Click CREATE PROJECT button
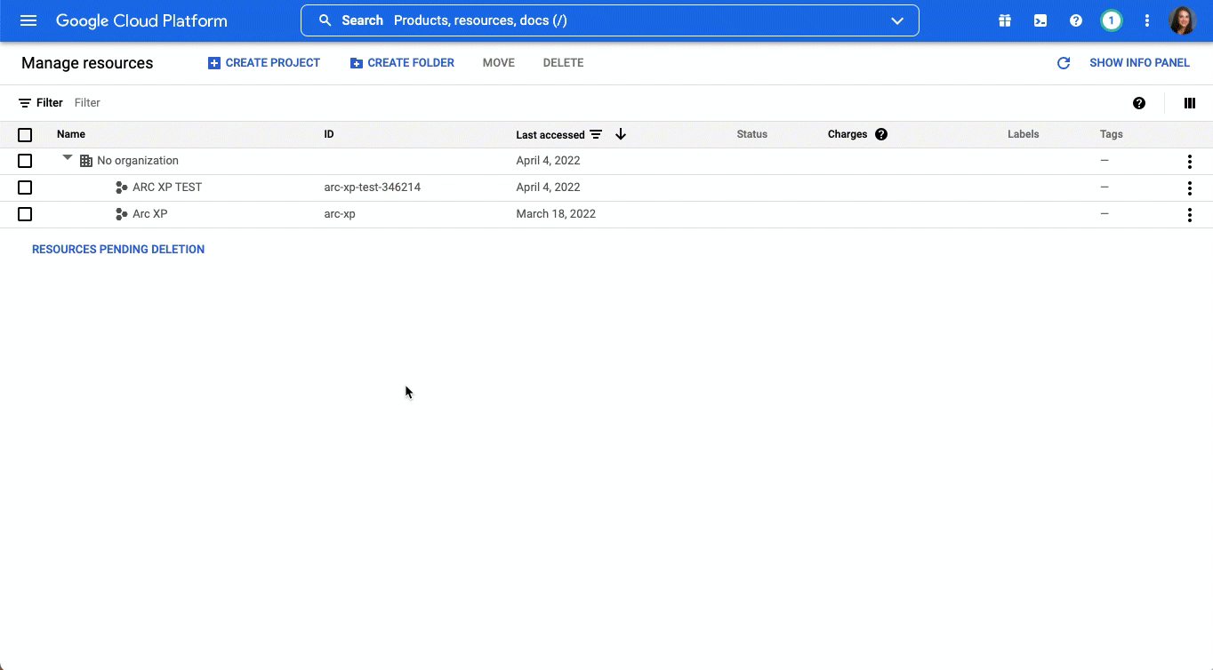Screen dimensions: 1213x670 263,63
